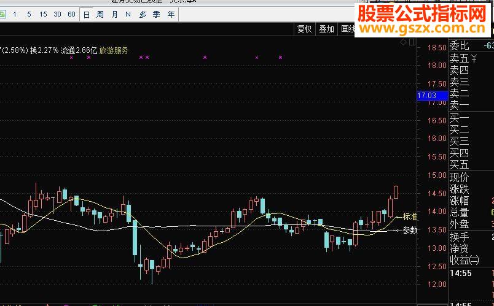The height and width of the screenshot is (306, 494).
Task: Click the 旅游服务 sector link
Action: pos(114,50)
